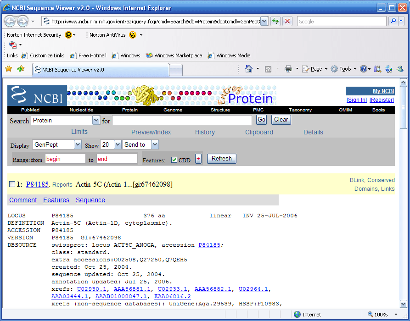This screenshot has width=410, height=321.
Task: Open the Windows Marketplace favorite
Action: tap(174, 55)
